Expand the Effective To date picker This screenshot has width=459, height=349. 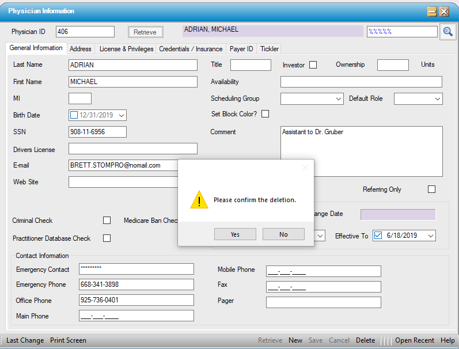coord(430,236)
